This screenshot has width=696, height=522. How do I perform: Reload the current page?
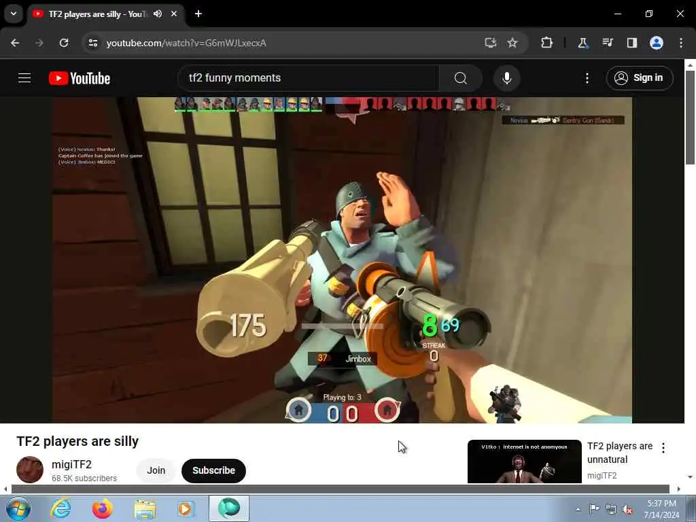coord(64,43)
